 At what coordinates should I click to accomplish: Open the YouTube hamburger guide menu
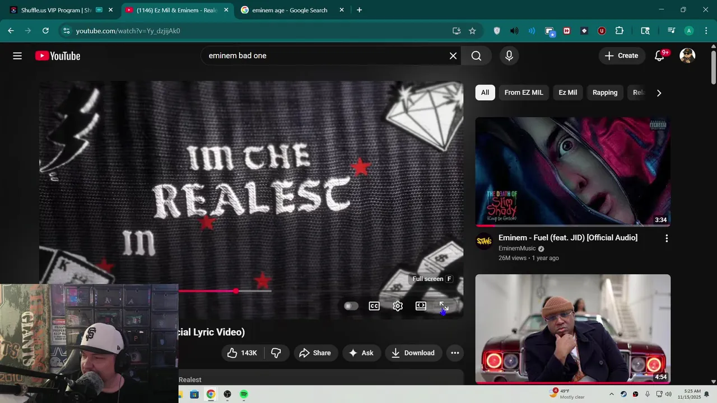(x=17, y=56)
